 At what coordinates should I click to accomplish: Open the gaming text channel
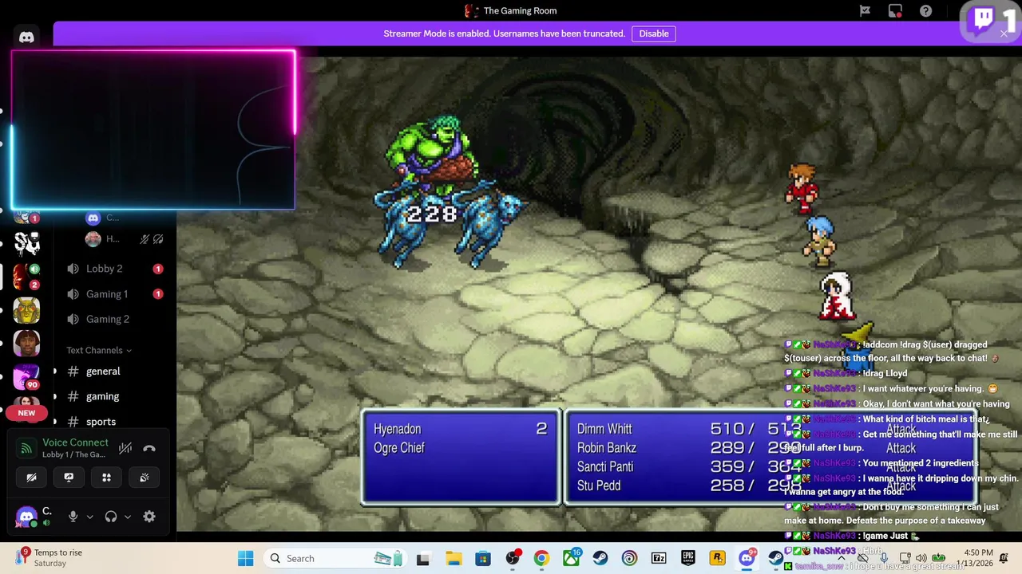(102, 396)
